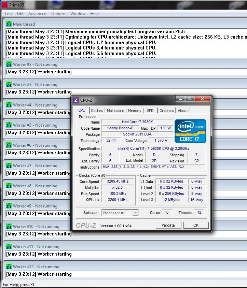Click the Worker #2 window icon
The width and height of the screenshot is (247, 288).
point(9,64)
